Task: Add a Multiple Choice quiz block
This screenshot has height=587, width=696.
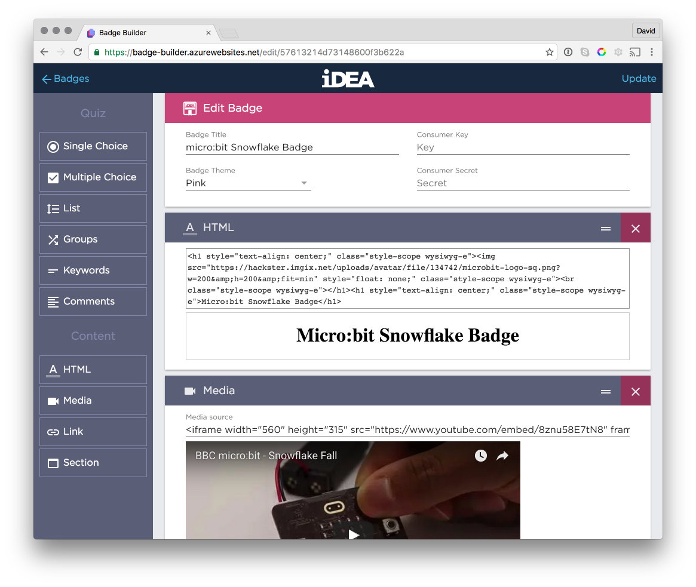Action: coord(93,177)
